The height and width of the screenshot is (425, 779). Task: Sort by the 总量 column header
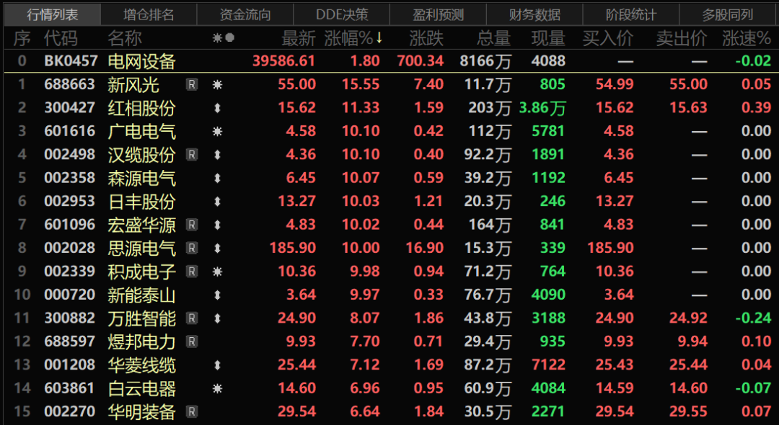tap(494, 38)
